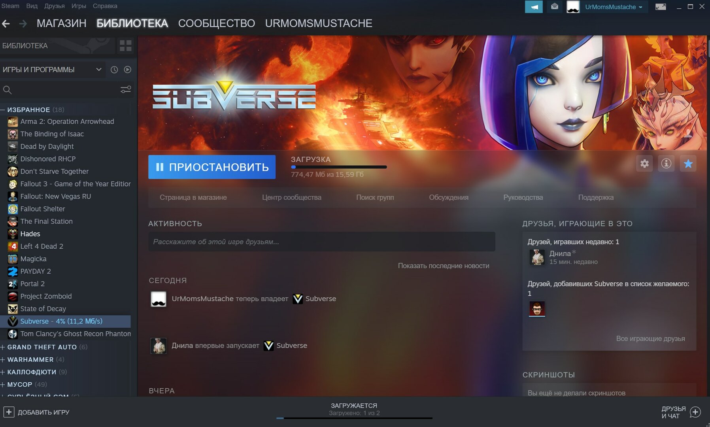This screenshot has width=710, height=427.
Task: Open the inbox envelope icon
Action: click(x=555, y=7)
